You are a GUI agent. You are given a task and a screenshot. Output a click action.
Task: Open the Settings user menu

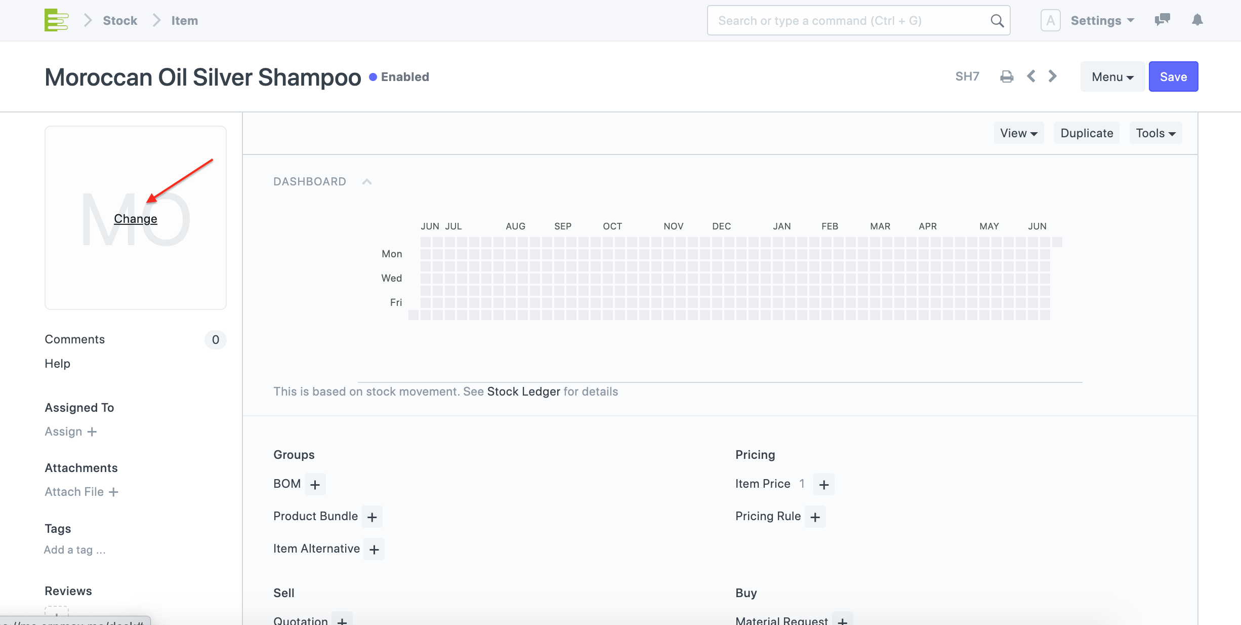1102,21
